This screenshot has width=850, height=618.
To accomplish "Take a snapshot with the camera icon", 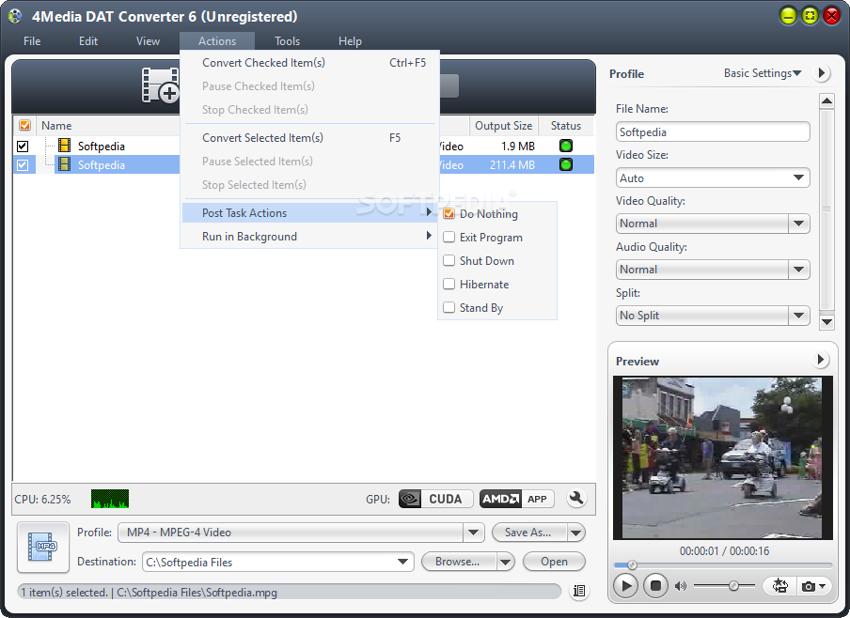I will point(808,586).
